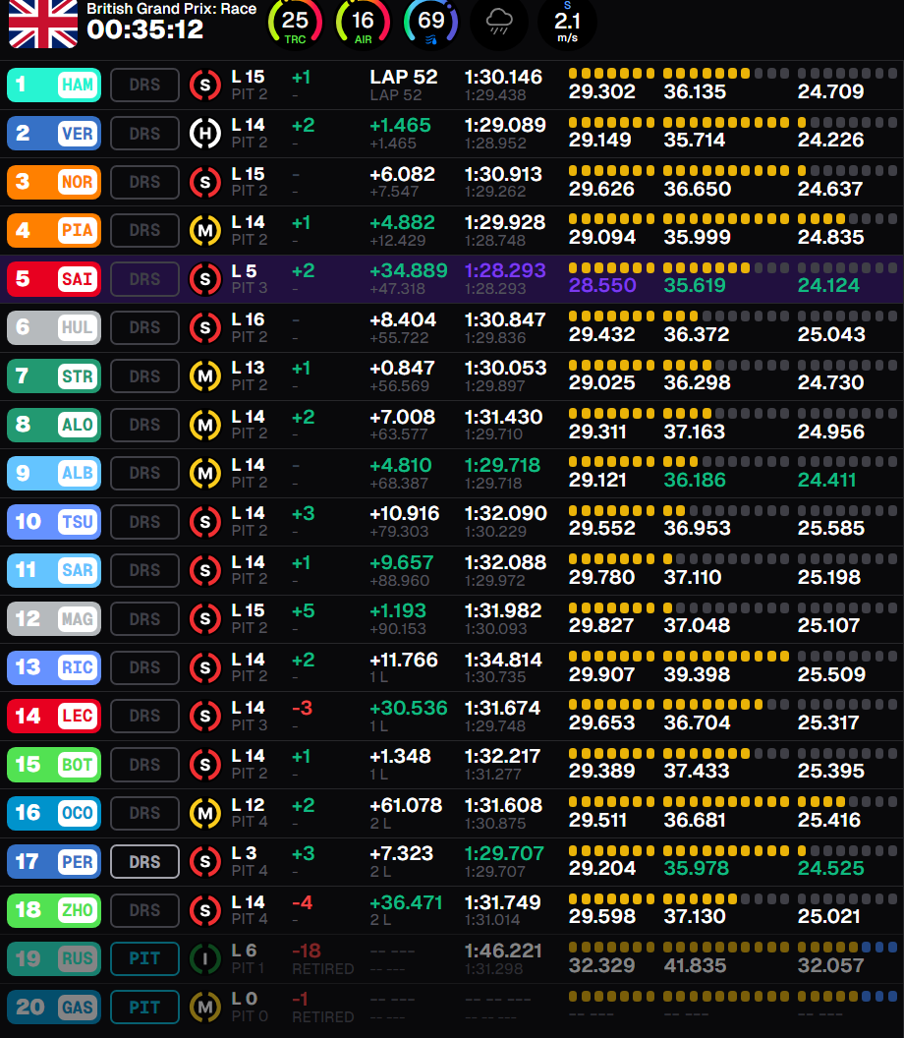
Task: Click the DRS indicator for Leclerc
Action: pyautogui.click(x=144, y=716)
